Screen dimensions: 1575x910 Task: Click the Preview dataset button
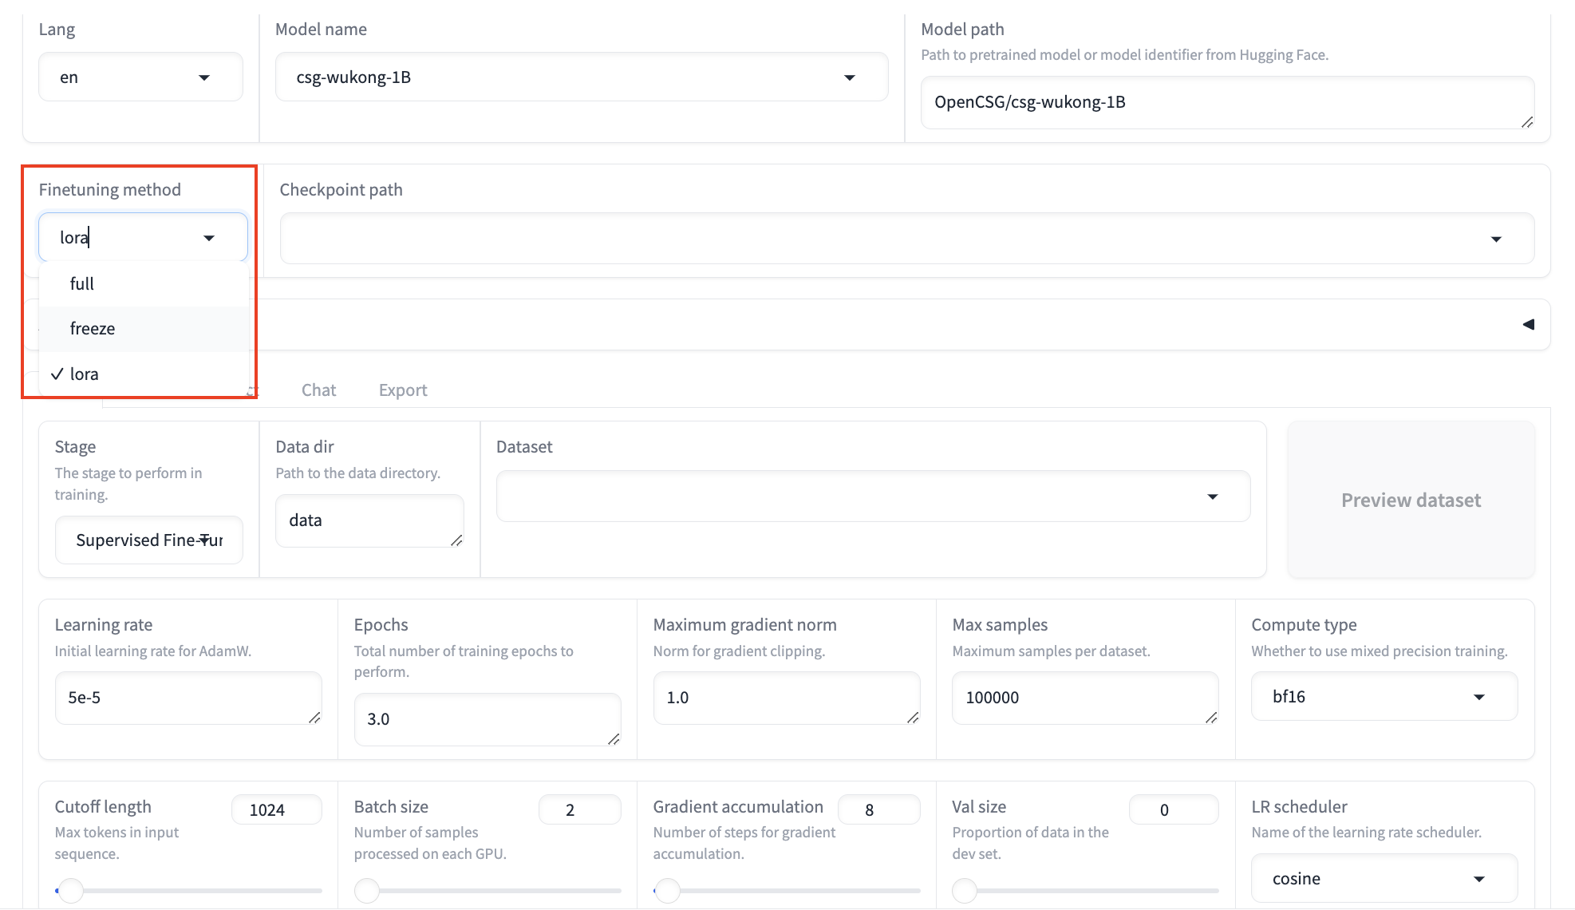pos(1410,500)
